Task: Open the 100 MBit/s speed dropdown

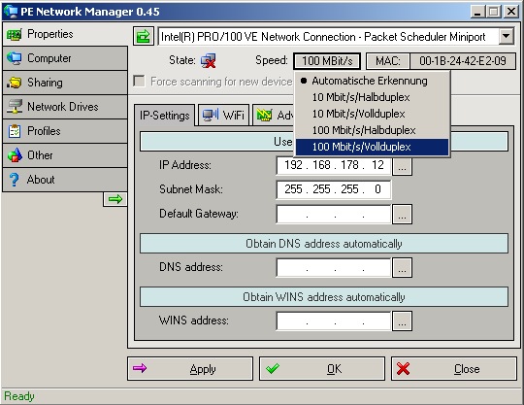Action: coord(327,61)
